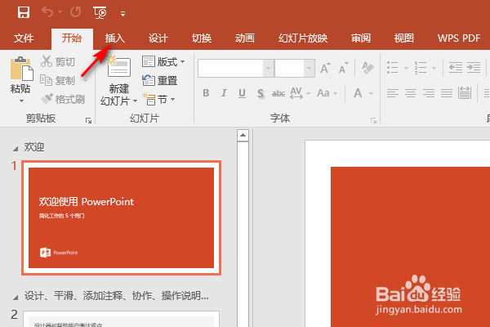Open the 版式 layout dropdown
The height and width of the screenshot is (327, 490).
coord(163,61)
